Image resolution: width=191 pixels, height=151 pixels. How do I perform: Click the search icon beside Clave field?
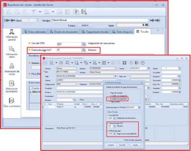38,20
